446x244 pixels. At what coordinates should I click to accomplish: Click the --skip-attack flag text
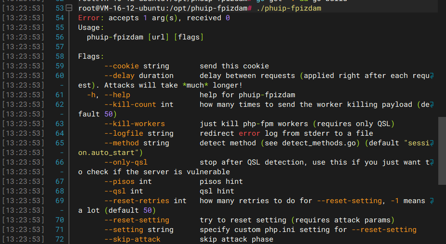tap(132, 239)
